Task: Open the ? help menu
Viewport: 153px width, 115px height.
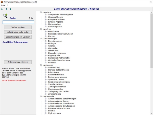Action: [x=8, y=5]
